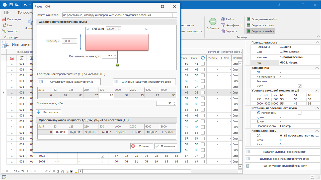Collapse the Направленность section
Viewport: 321px width, 180px height.
[317, 131]
